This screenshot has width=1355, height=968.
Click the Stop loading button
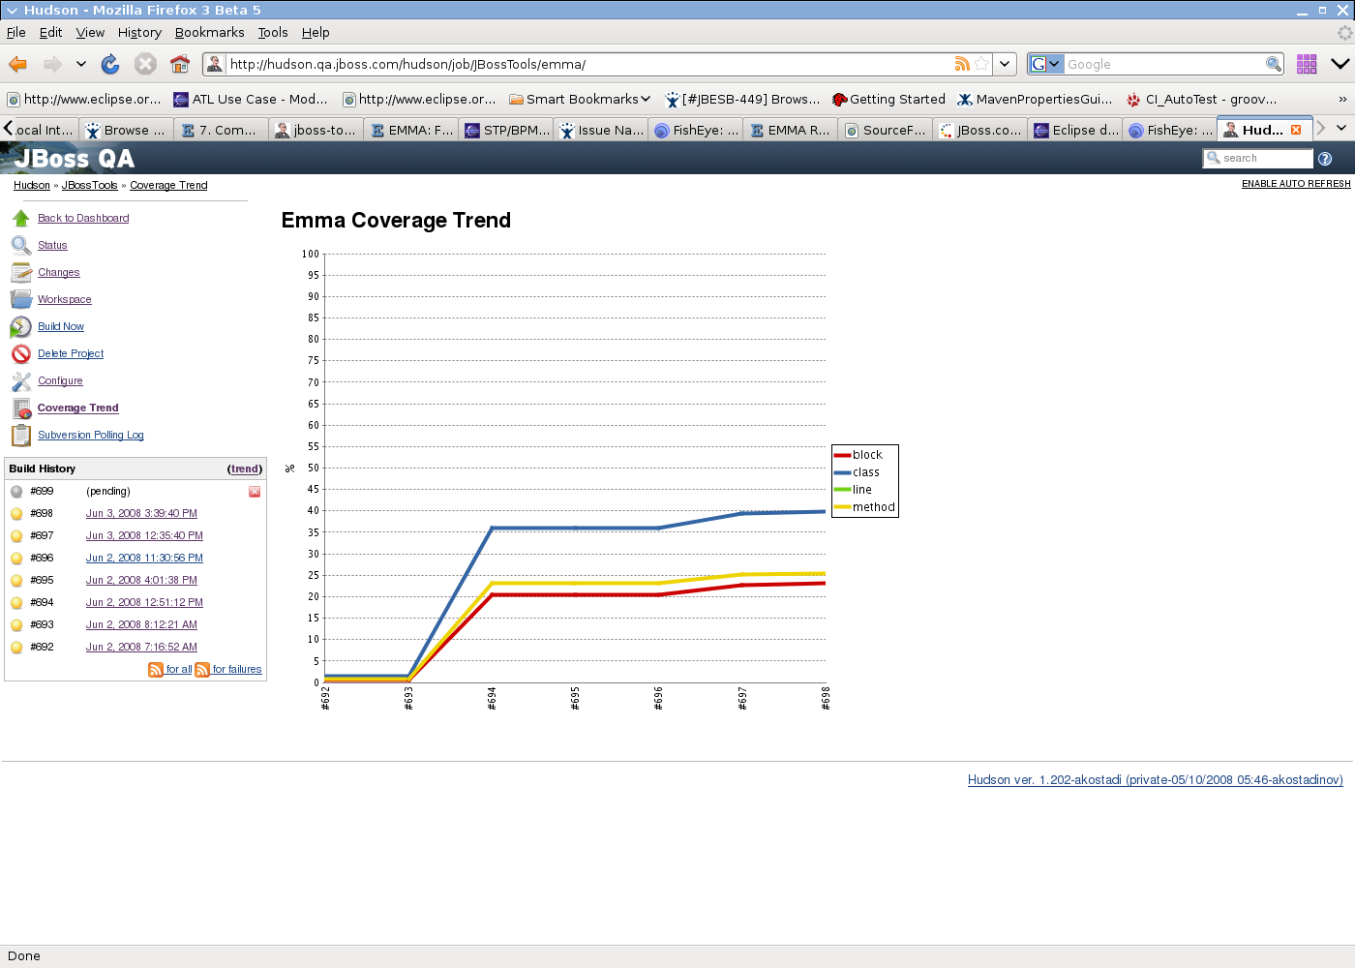145,64
